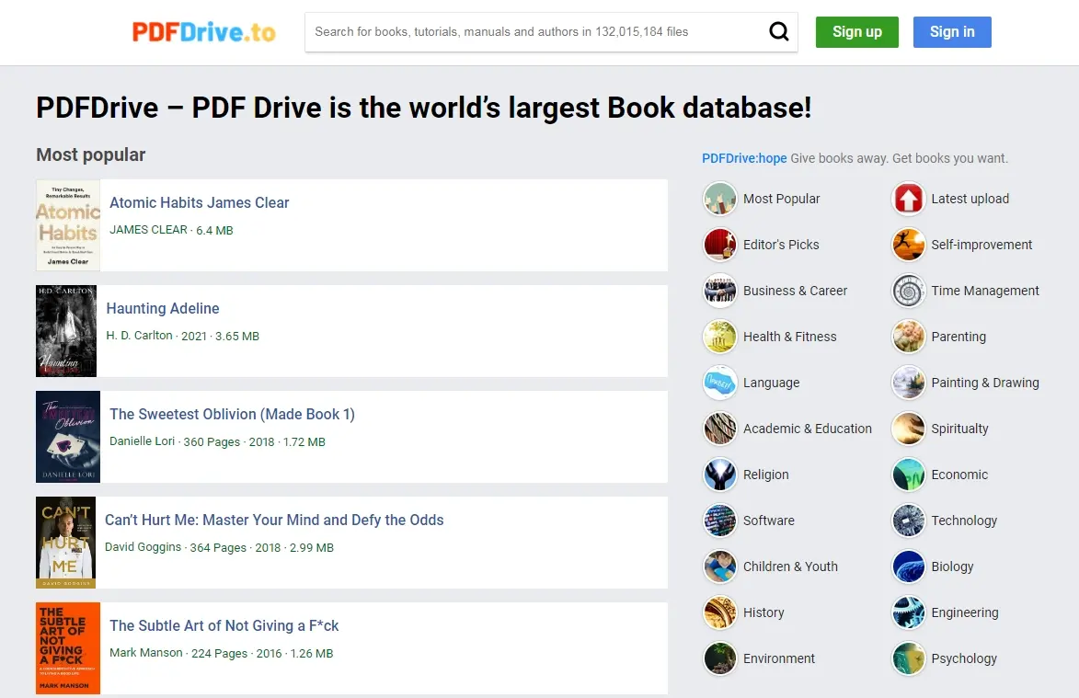Select the Children & Youth category icon
1079x698 pixels.
coord(720,566)
